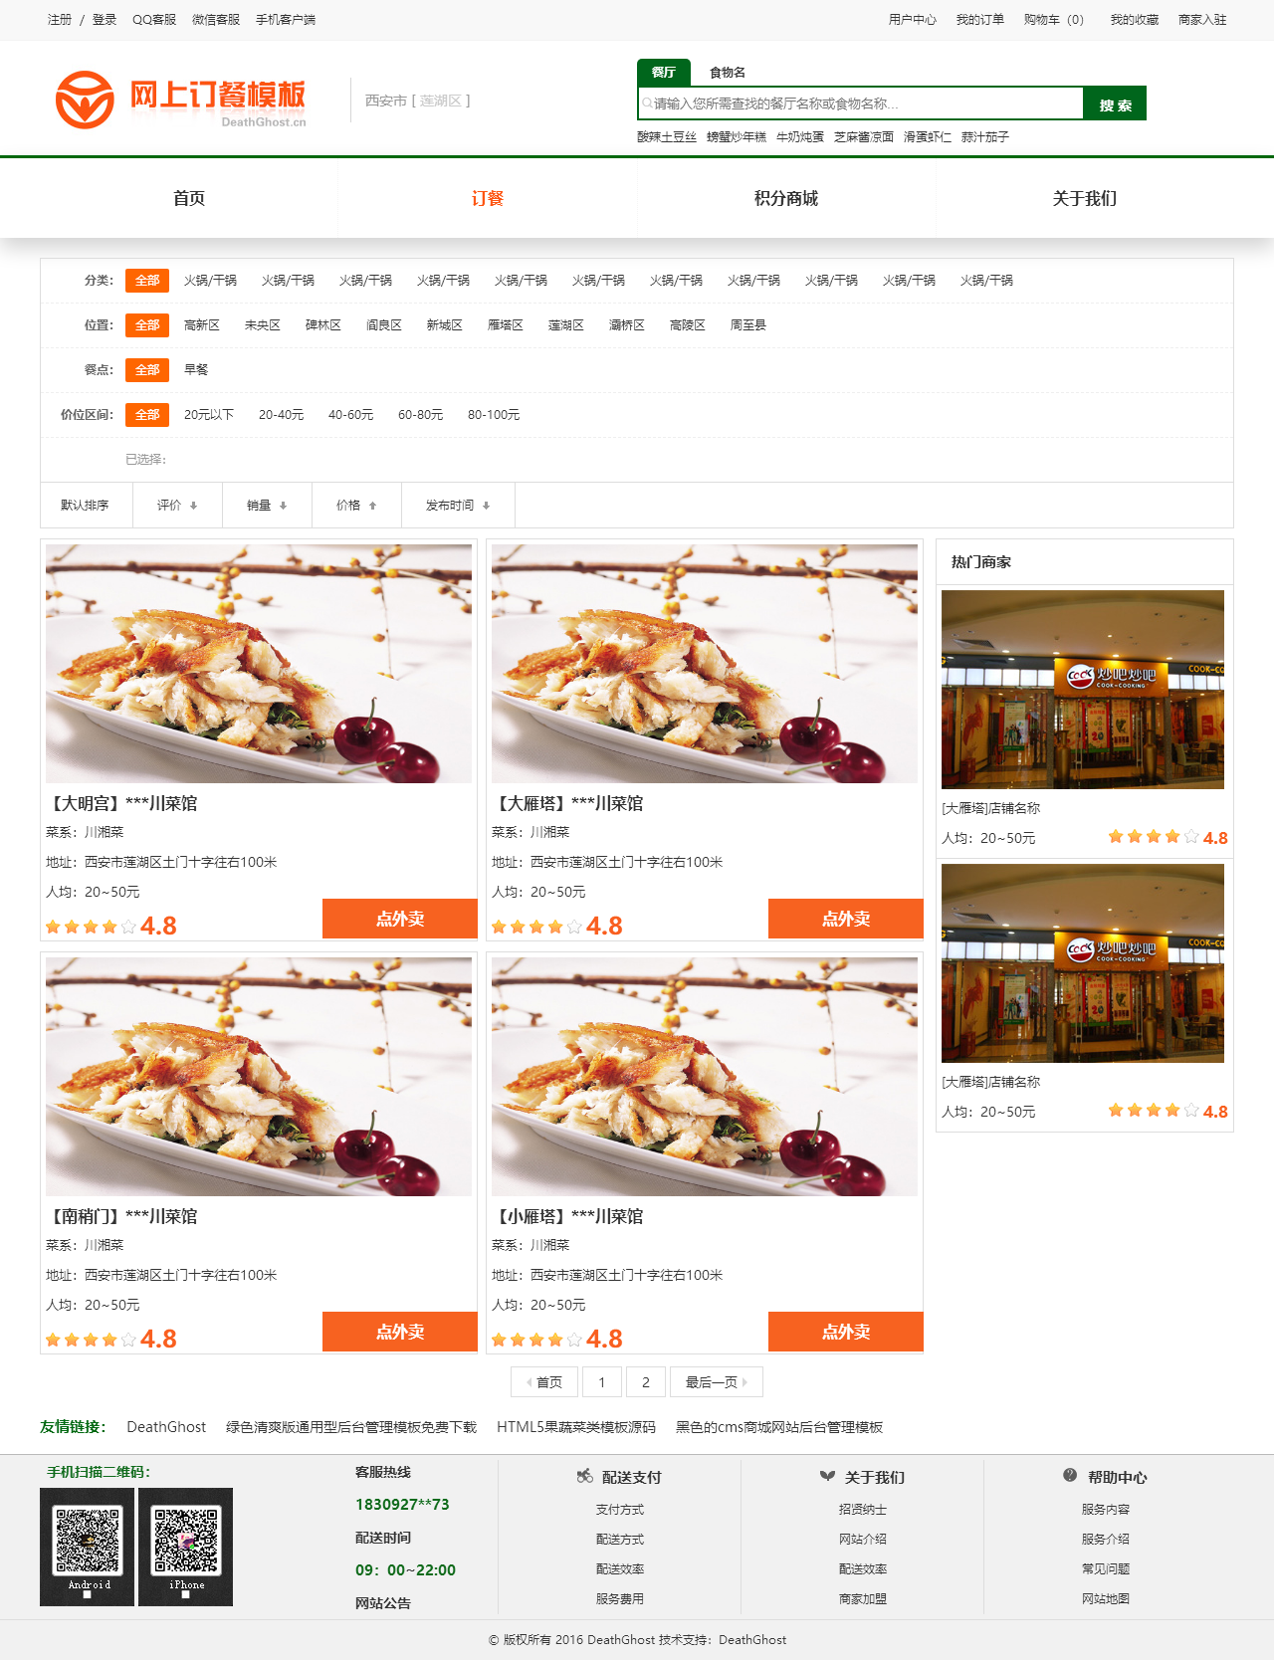Click 点外卖 for 大雁塔 川菜馆

click(x=846, y=919)
